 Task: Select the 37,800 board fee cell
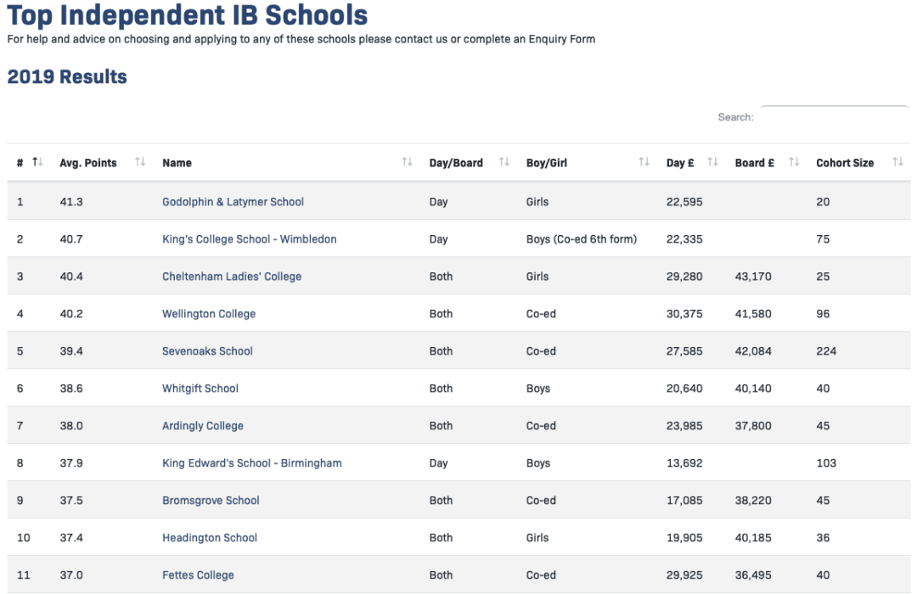[x=753, y=426]
